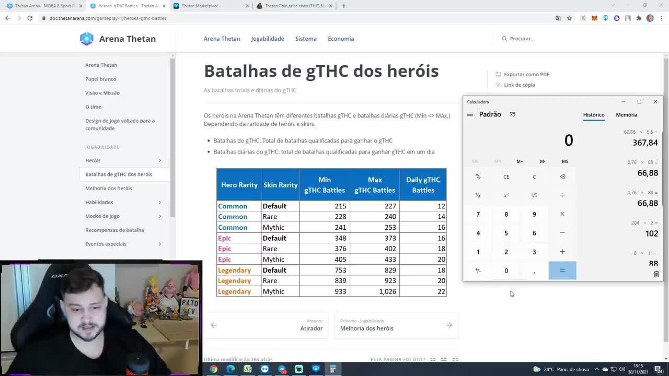669x376 pixels.
Task: Click the Calculator plus operator
Action: (562, 252)
